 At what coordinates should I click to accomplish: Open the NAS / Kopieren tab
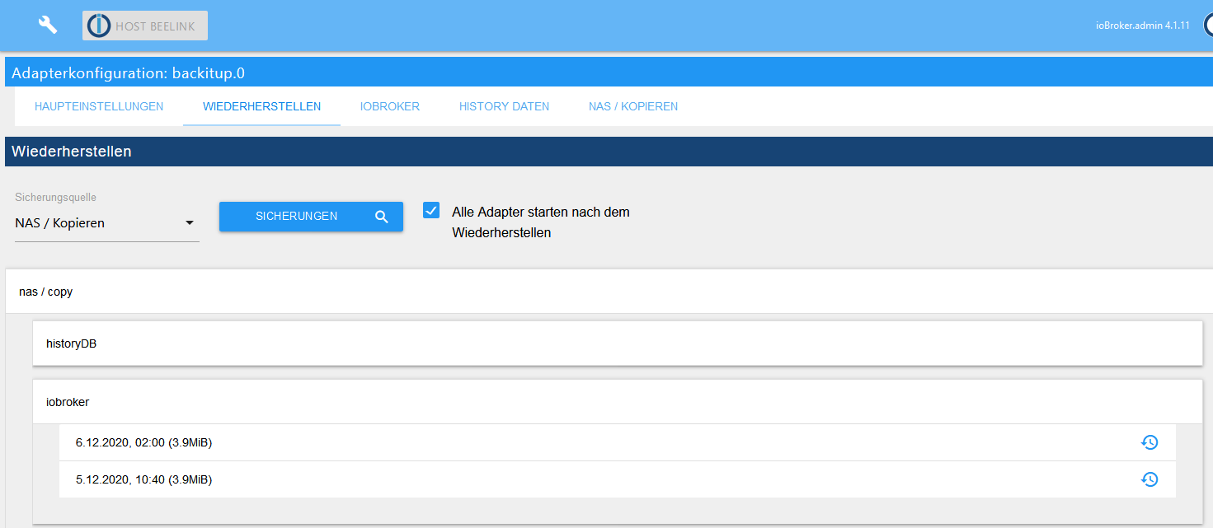point(633,106)
